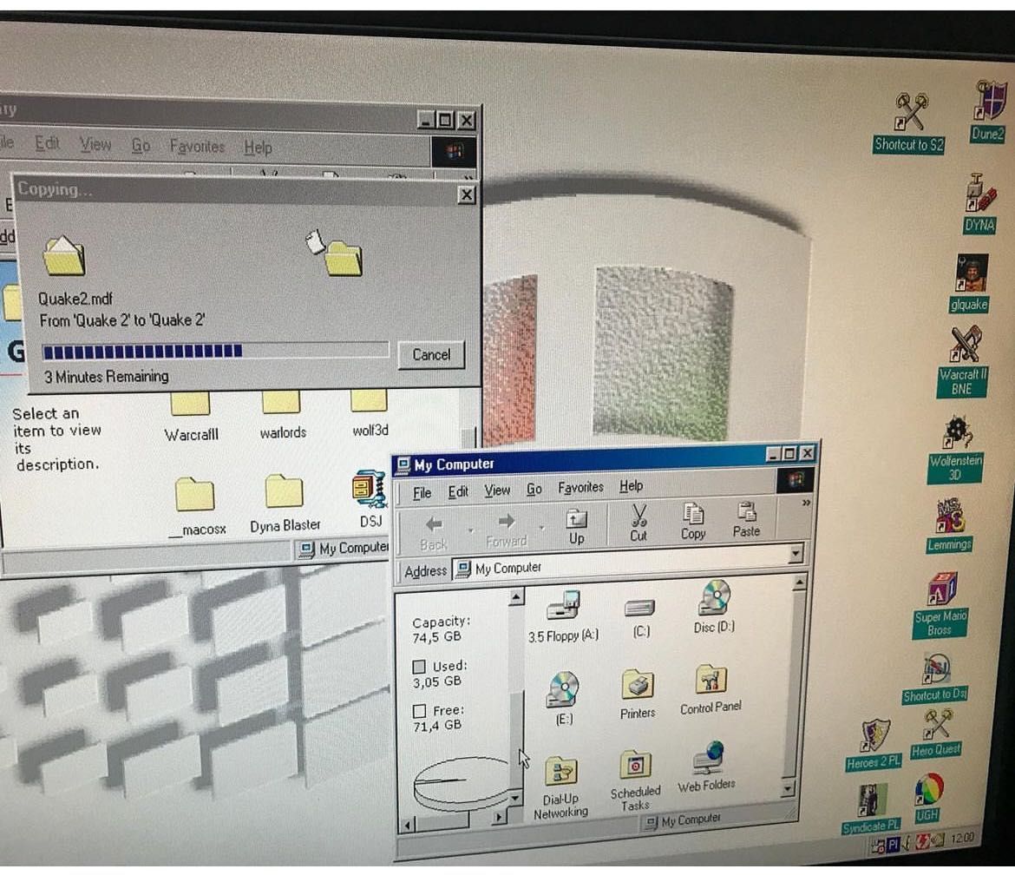
Task: Select the Dyna Blaster folder
Action: point(285,504)
